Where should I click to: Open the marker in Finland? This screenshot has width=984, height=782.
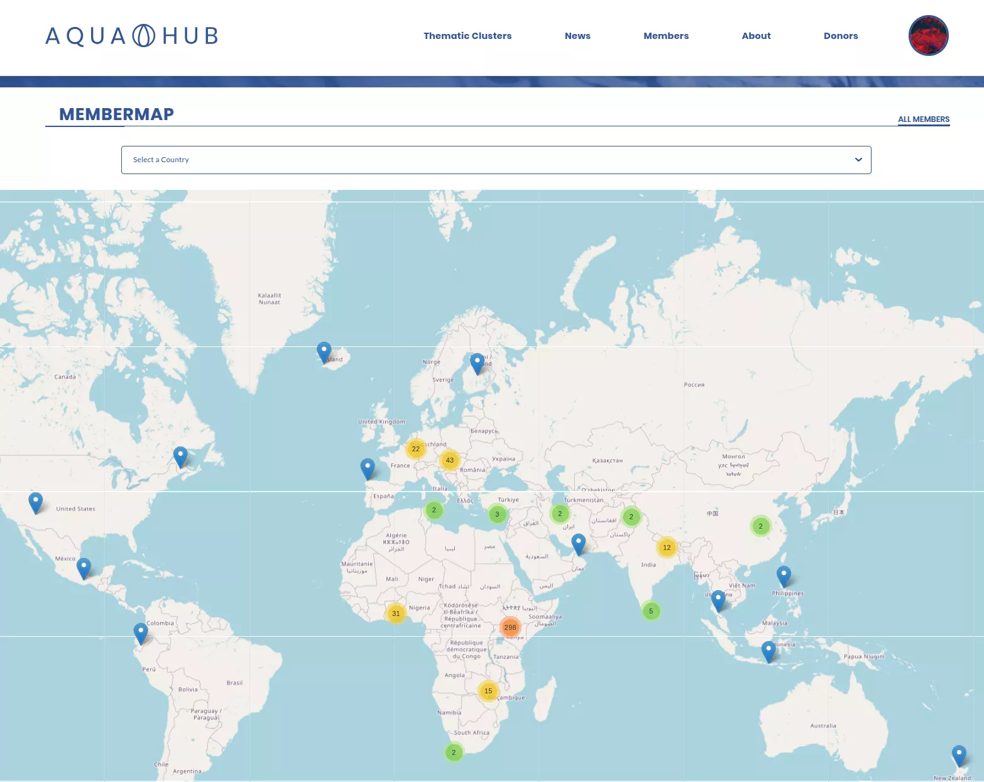(477, 361)
